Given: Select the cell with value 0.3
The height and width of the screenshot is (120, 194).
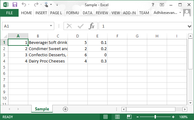Looking at the screenshot, I should [x=98, y=61].
